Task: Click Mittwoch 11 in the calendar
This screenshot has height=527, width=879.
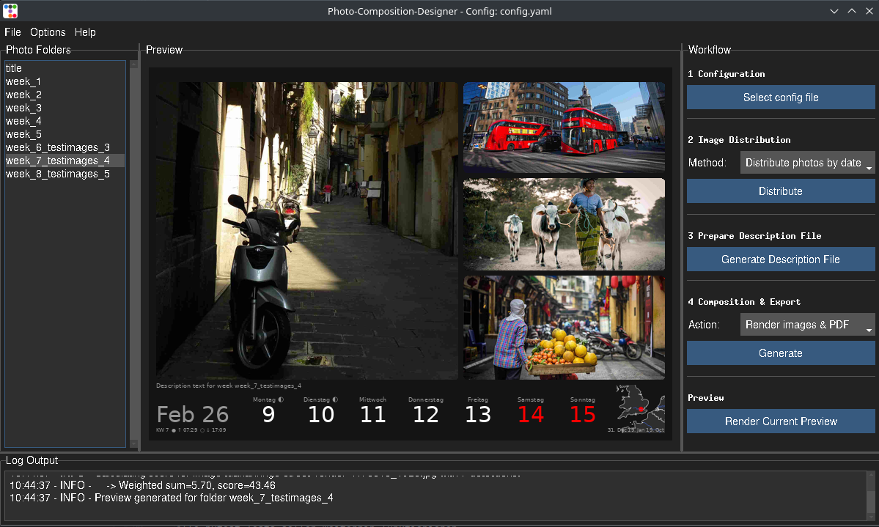Action: point(373,411)
